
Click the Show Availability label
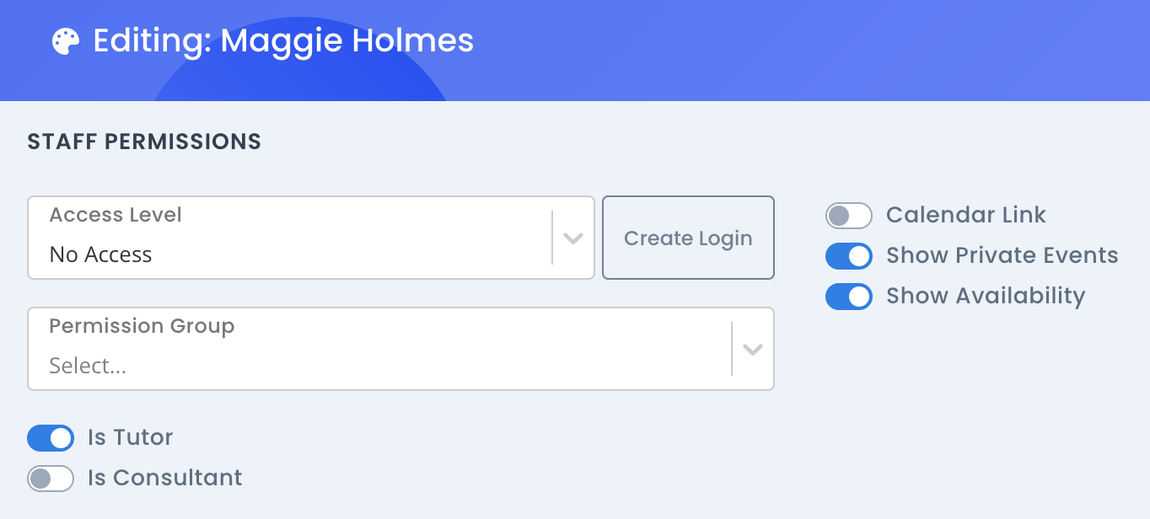click(x=985, y=296)
